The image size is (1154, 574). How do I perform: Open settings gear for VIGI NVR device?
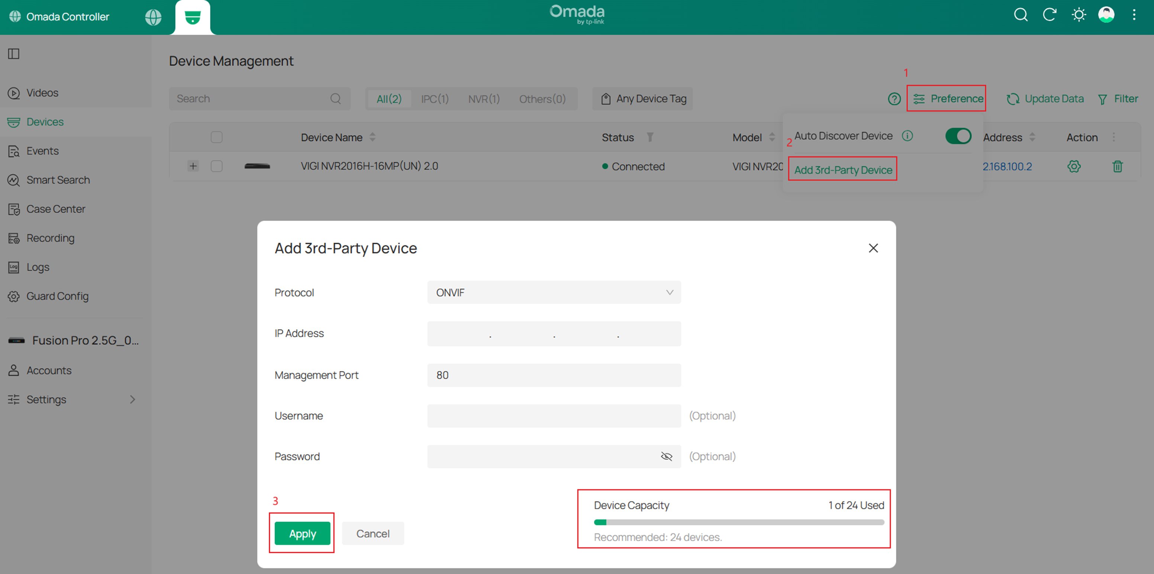tap(1074, 166)
